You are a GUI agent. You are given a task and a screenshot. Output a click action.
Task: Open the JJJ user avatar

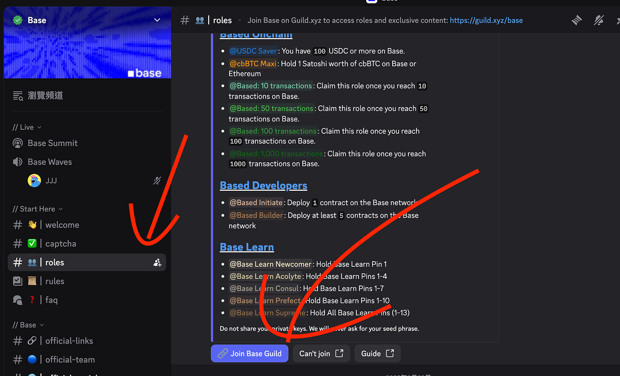coord(34,181)
